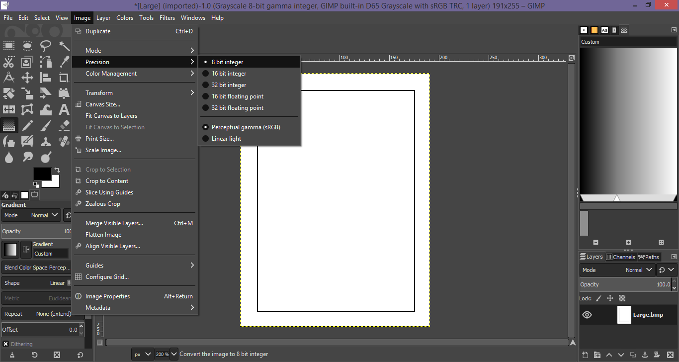The image size is (679, 362).
Task: Click Crop to Content menu entry
Action: [x=135, y=181]
